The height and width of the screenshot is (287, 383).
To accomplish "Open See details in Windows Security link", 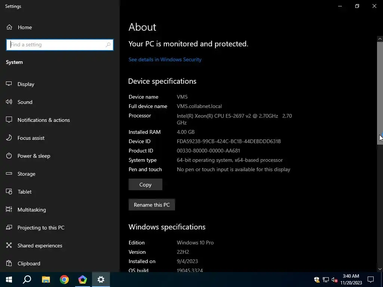I will tap(165, 59).
